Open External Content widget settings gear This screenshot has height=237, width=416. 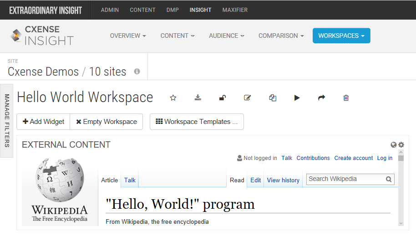coord(401,145)
